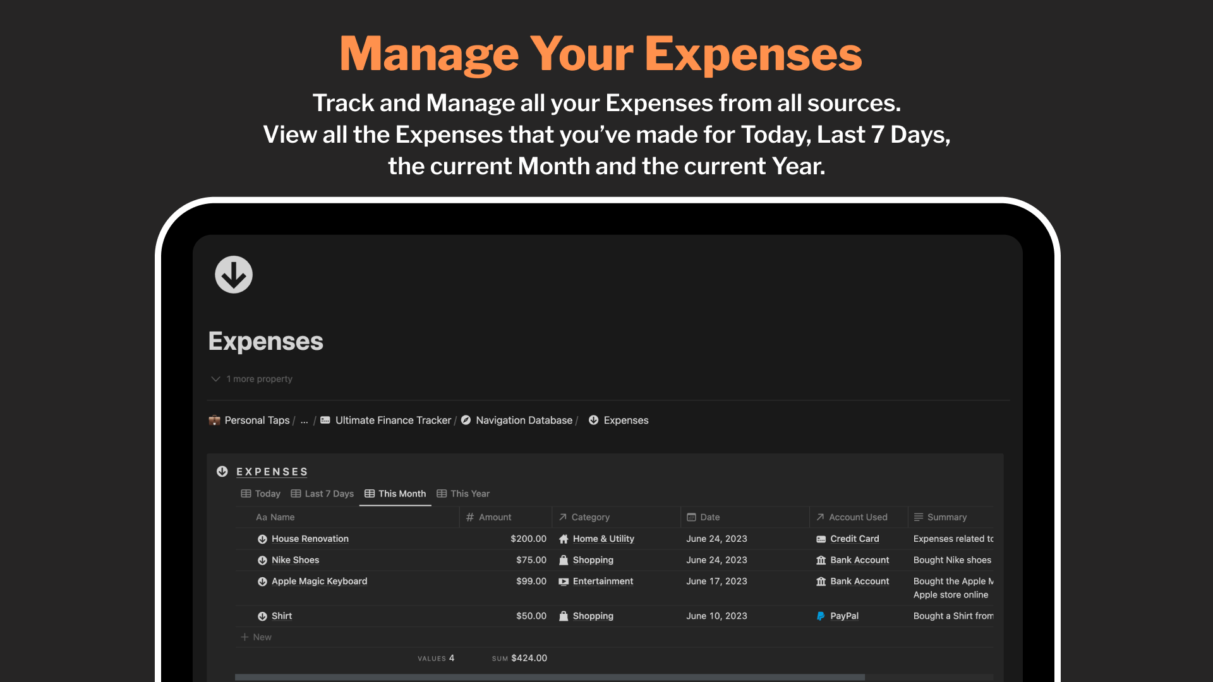Click the Sum $424.00 calculation
This screenshot has height=682, width=1213.
point(519,657)
